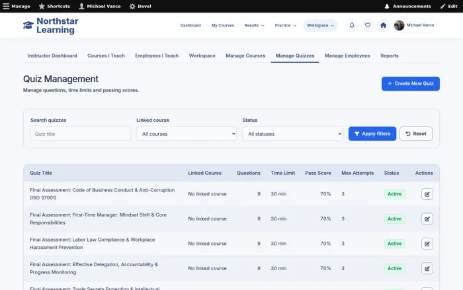The image size is (463, 290).
Task: Click No linked course for First-Time Manager quiz
Action: 207,218
